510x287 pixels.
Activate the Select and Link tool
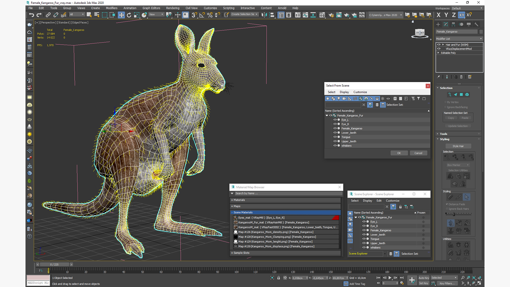pyautogui.click(x=48, y=15)
